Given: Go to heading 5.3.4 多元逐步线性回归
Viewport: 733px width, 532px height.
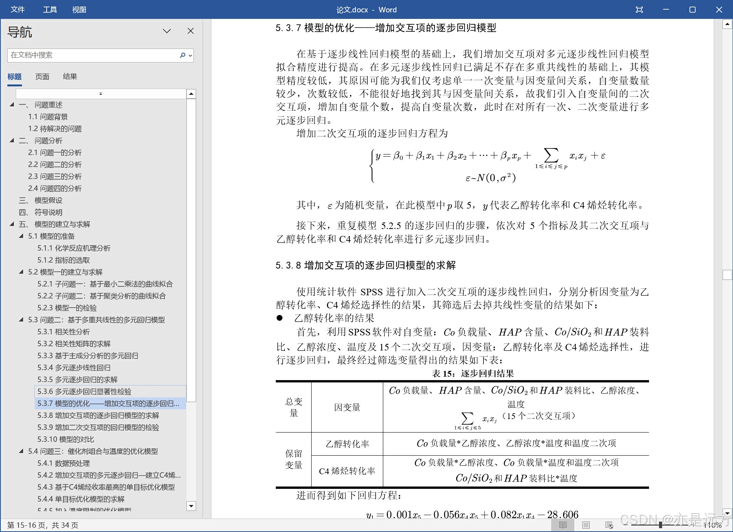Looking at the screenshot, I should (x=74, y=368).
